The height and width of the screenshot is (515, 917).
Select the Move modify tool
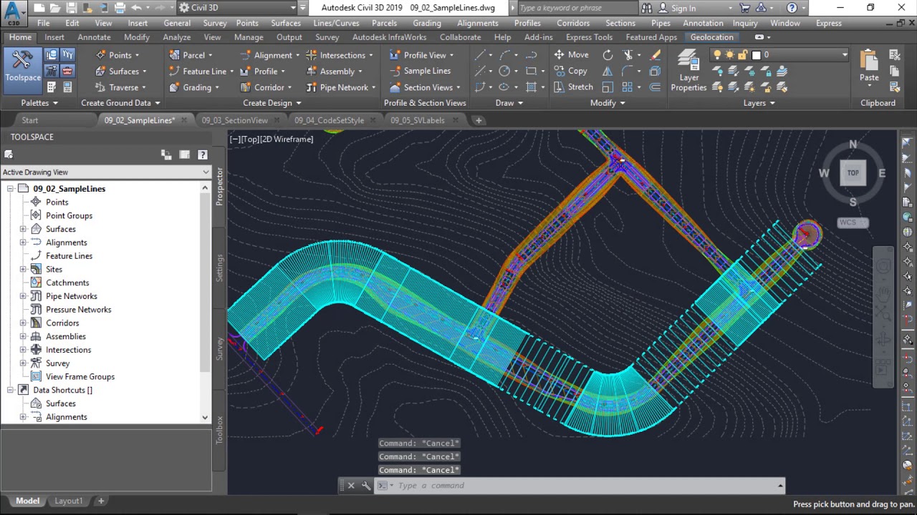(x=571, y=55)
